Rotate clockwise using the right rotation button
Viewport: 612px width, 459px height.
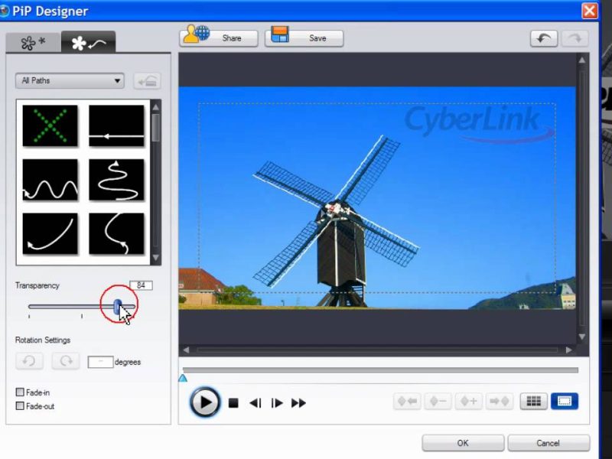pyautogui.click(x=66, y=361)
